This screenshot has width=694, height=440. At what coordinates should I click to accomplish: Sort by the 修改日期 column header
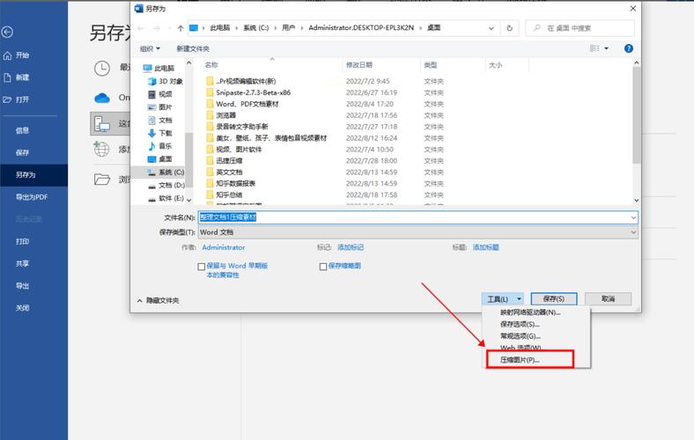(x=359, y=65)
